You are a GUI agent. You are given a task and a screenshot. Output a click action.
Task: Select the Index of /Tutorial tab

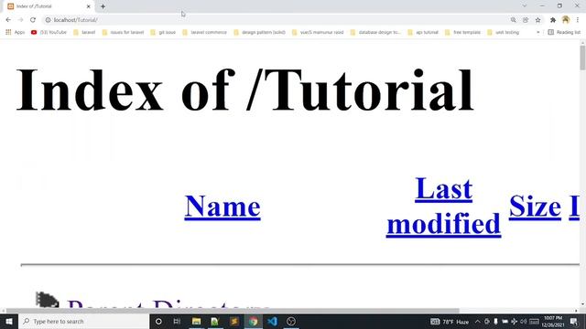tap(49, 6)
